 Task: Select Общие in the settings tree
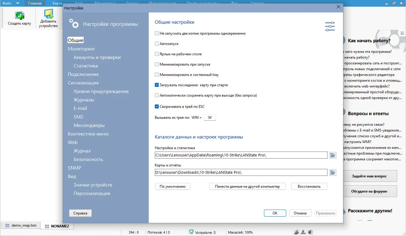pos(75,40)
